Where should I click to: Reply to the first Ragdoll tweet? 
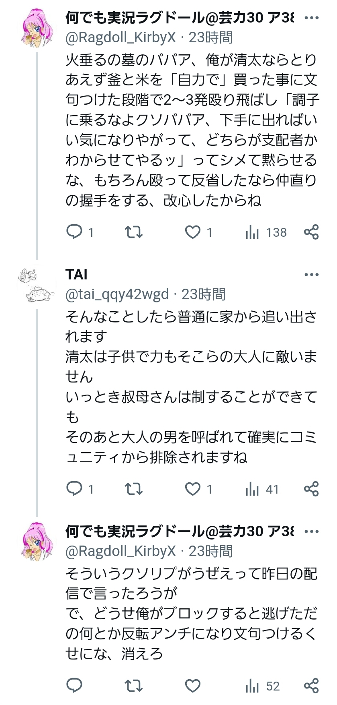point(74,232)
